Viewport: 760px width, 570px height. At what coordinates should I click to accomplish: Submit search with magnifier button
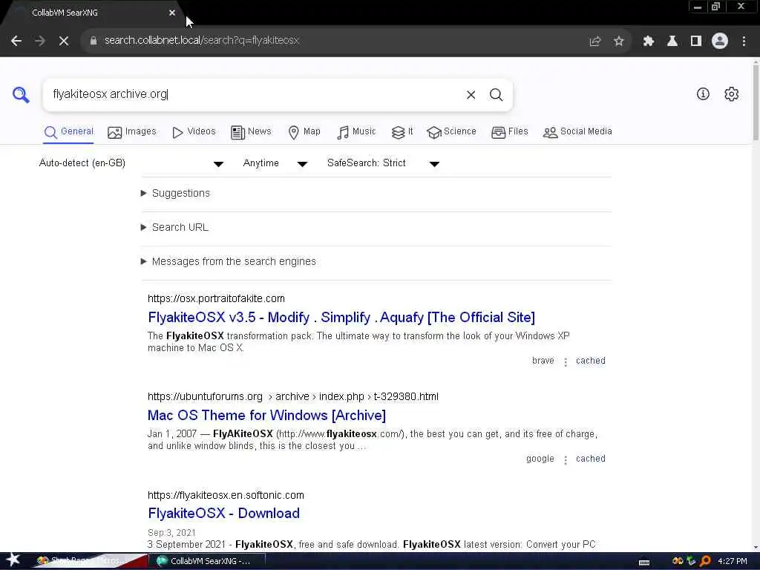496,94
